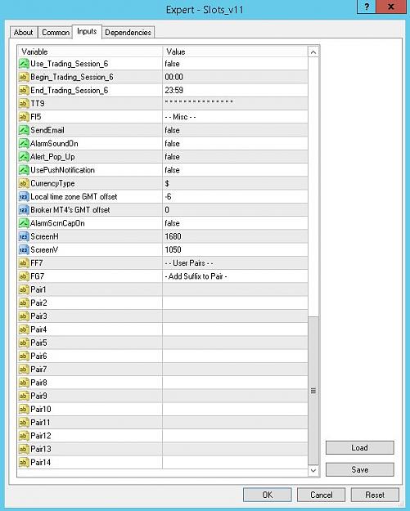410x511 pixels.
Task: Click the boolean icon beside SendEmail
Action: (x=24, y=130)
